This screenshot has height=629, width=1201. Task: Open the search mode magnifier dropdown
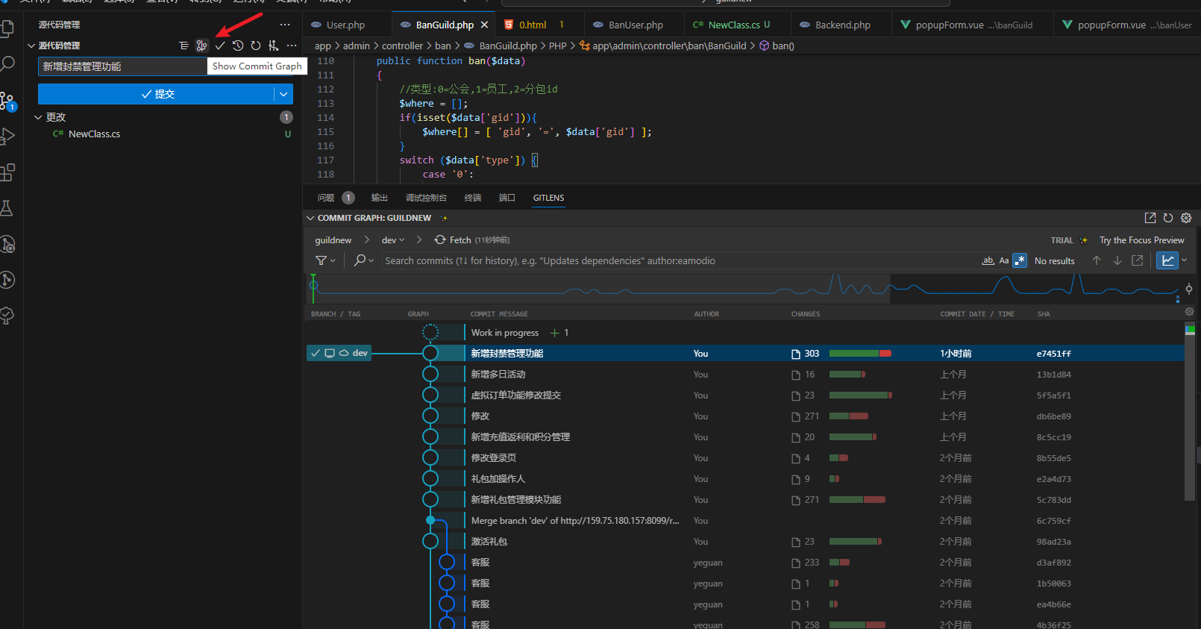tap(363, 260)
